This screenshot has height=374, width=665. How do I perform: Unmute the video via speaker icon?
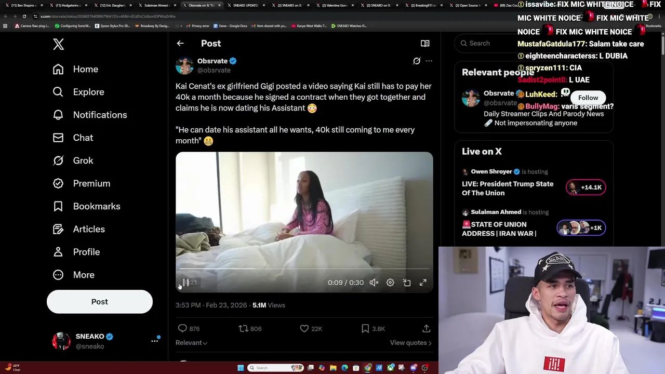tap(374, 283)
